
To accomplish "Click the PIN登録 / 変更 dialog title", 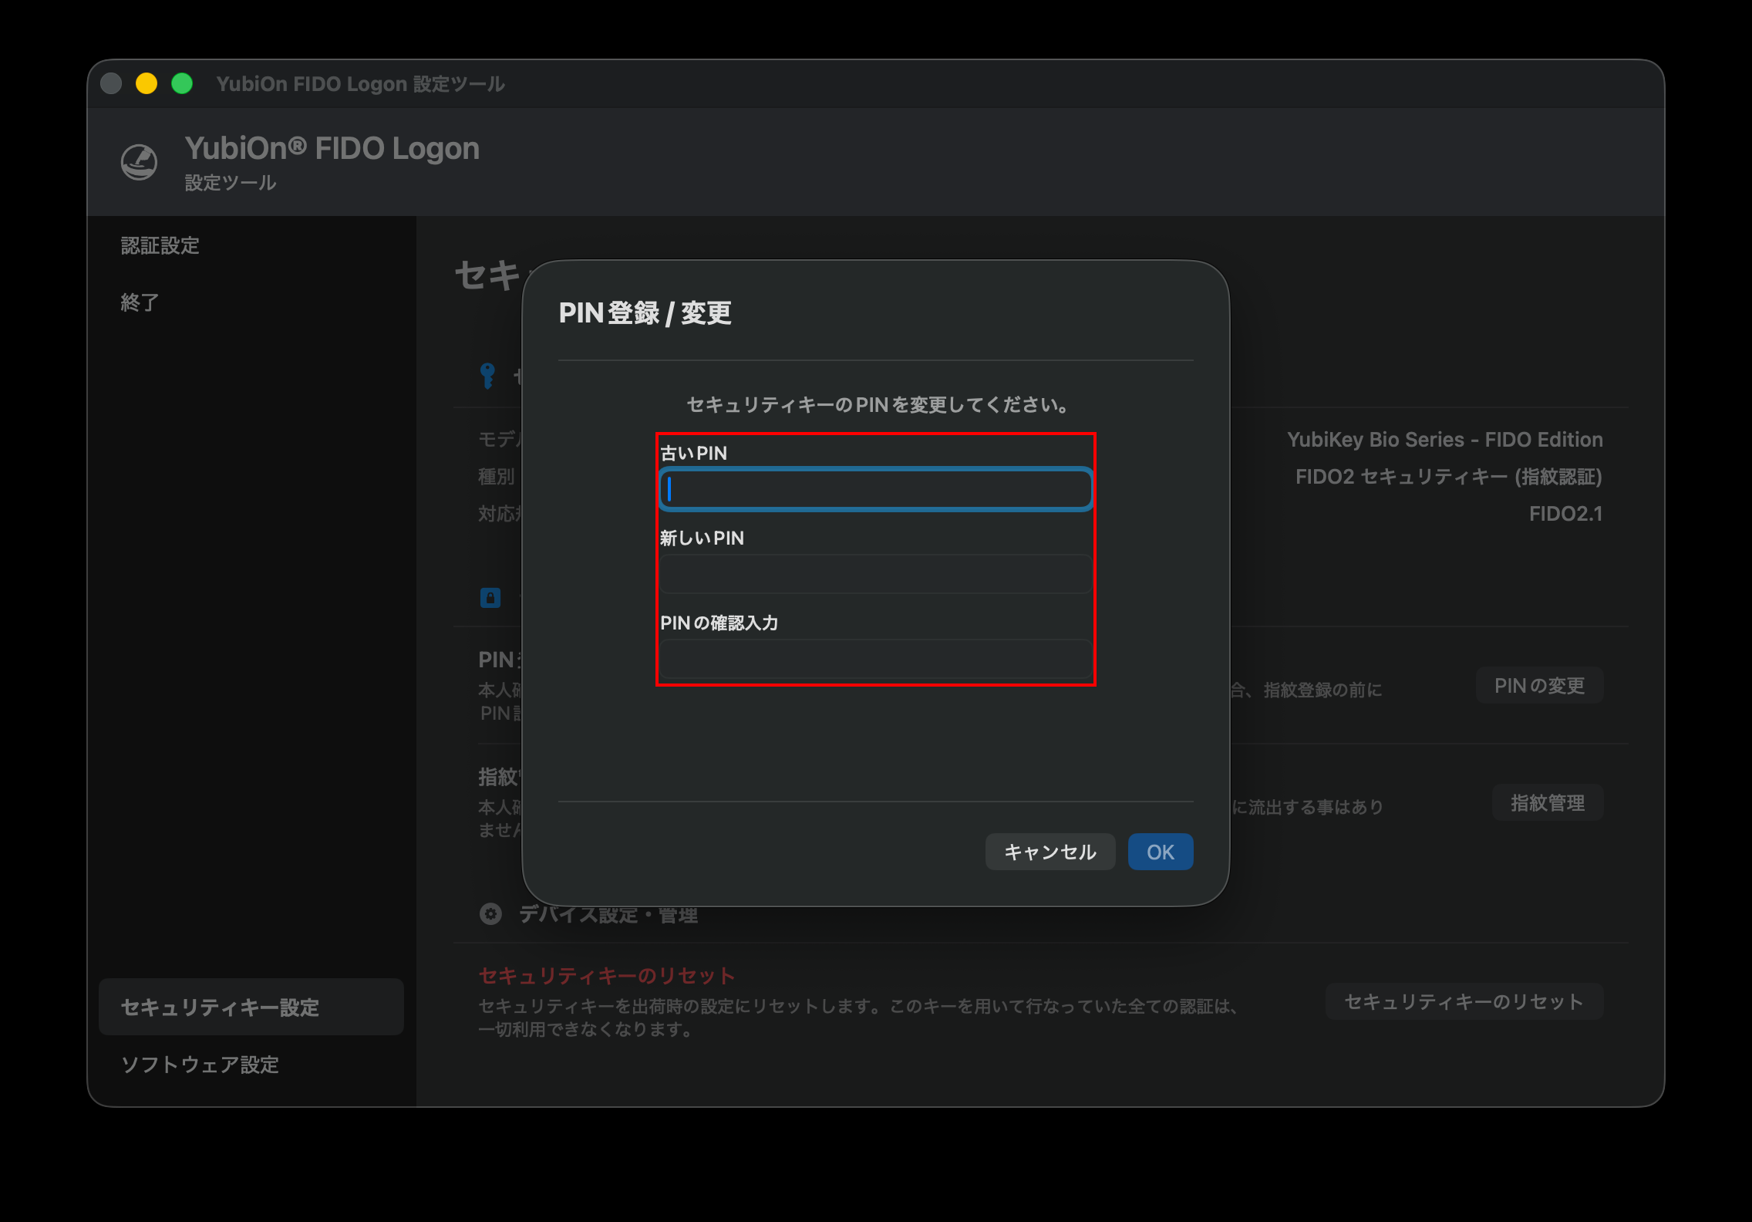I will coord(645,313).
